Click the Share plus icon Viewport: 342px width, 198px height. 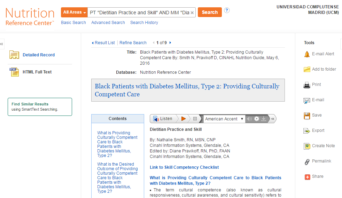[x=307, y=177]
